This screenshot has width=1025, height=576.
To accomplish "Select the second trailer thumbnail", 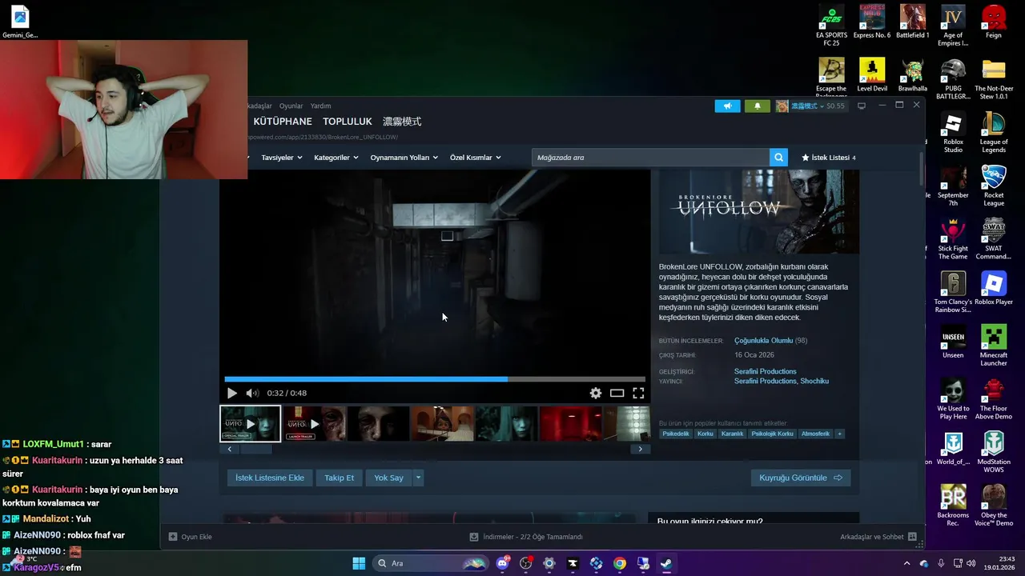I will (315, 423).
